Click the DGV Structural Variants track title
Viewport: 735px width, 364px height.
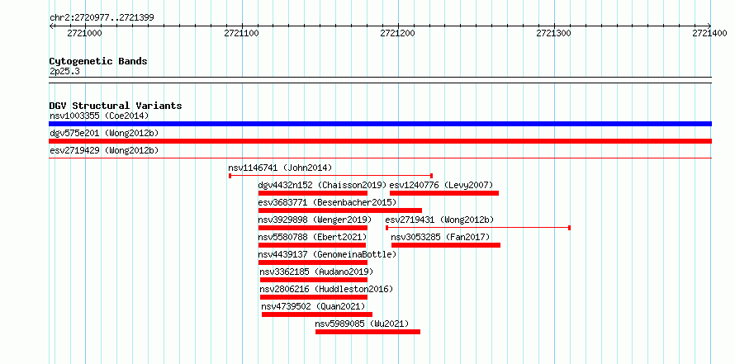[x=116, y=106]
